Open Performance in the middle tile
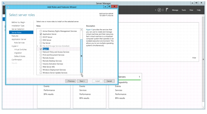The width and height of the screenshot is (207, 114). click(x=85, y=94)
